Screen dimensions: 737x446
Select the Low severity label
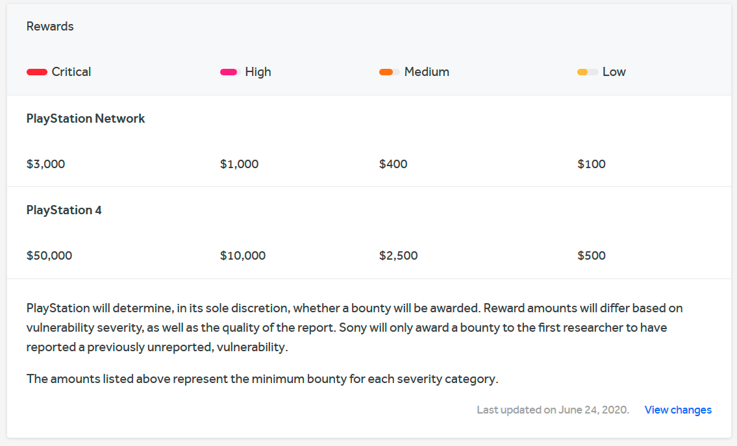click(x=614, y=72)
